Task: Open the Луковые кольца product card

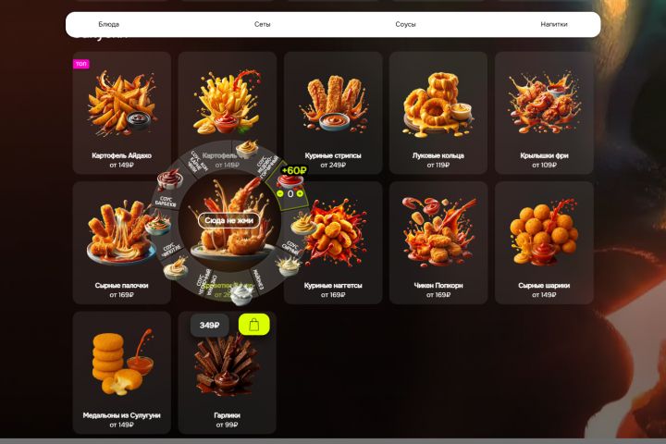Action: [x=438, y=113]
